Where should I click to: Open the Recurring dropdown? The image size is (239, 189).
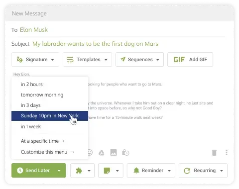click(203, 171)
